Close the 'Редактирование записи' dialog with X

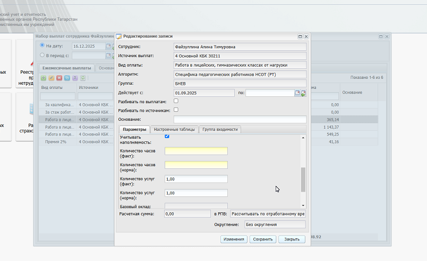(306, 37)
